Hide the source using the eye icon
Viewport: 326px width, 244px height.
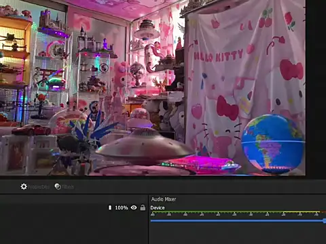coord(134,207)
